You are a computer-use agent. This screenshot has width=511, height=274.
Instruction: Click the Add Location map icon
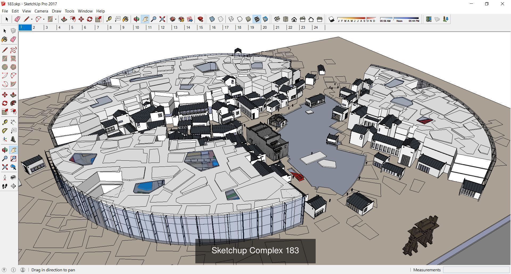click(428, 19)
